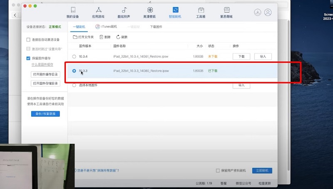Open the 抹除所有数据 help link
The image size is (333, 189).
point(98,170)
